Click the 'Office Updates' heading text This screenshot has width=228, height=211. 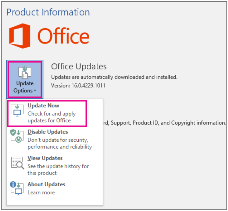coord(79,67)
